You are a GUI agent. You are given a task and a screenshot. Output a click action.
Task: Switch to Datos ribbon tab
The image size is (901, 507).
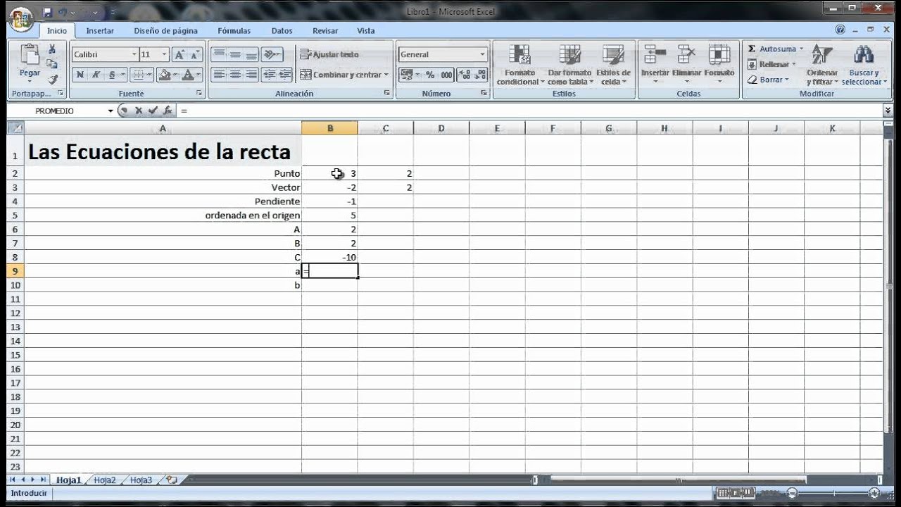click(282, 30)
